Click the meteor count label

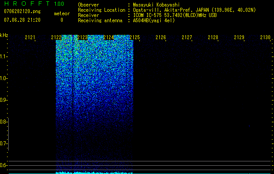coord(62,13)
